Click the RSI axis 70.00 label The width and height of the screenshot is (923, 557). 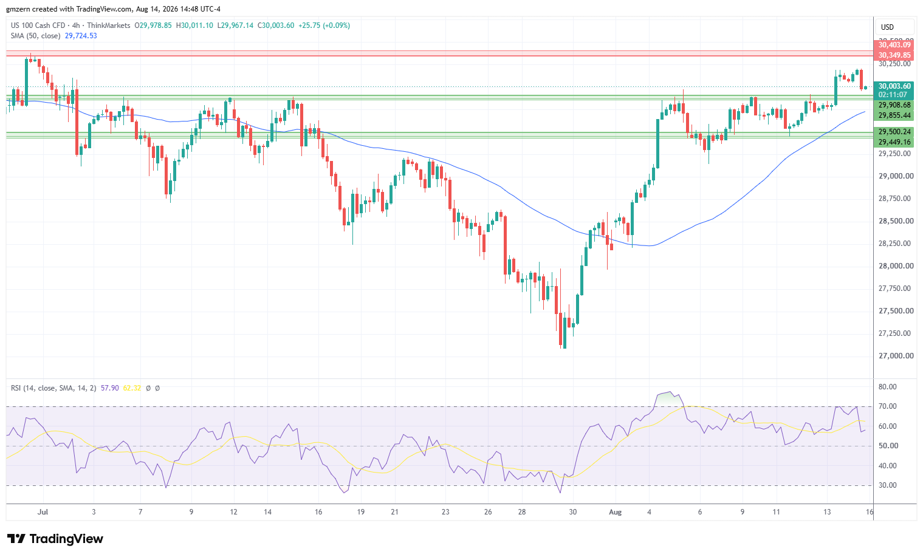(888, 406)
